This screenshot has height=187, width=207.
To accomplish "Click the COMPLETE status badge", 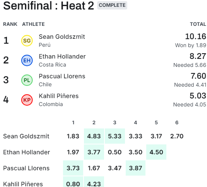I will pyautogui.click(x=112, y=5).
